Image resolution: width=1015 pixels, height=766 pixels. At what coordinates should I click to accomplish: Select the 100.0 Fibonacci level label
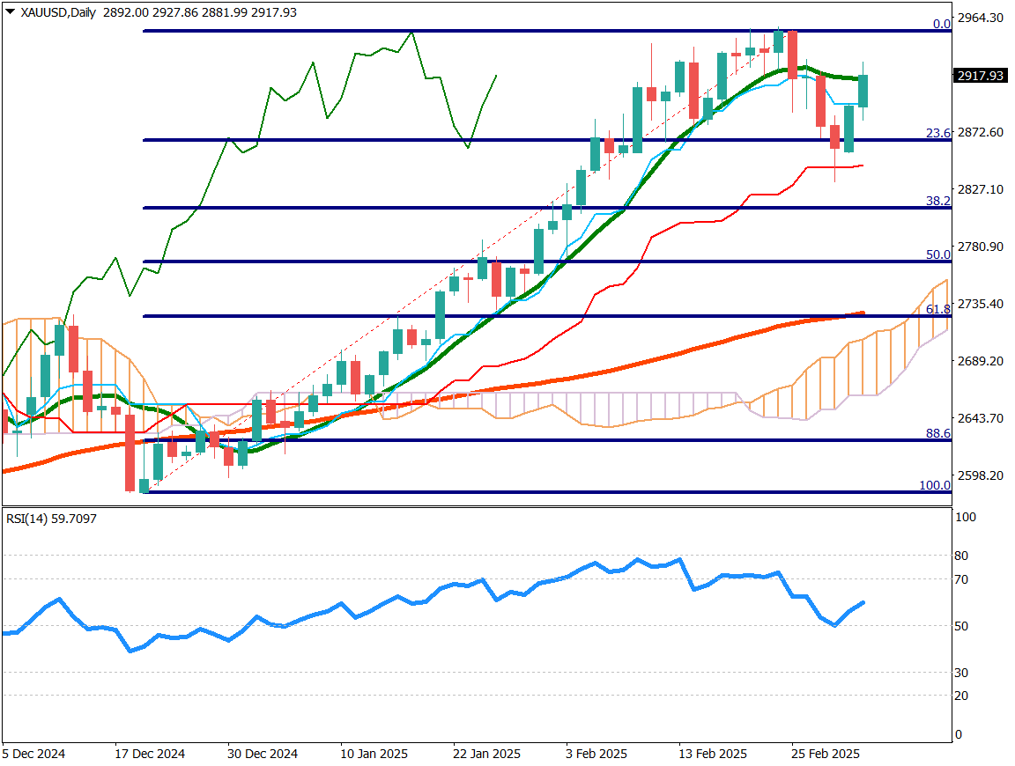935,485
